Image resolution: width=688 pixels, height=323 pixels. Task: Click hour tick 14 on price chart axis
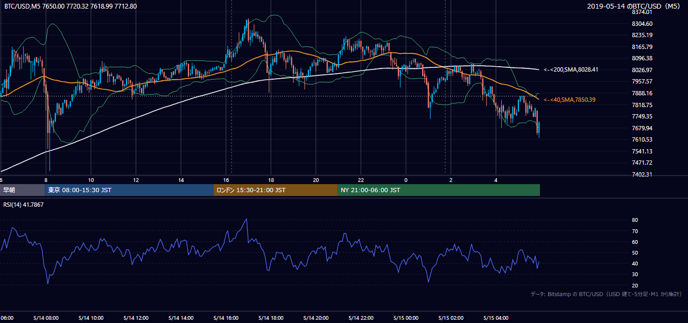click(181, 180)
